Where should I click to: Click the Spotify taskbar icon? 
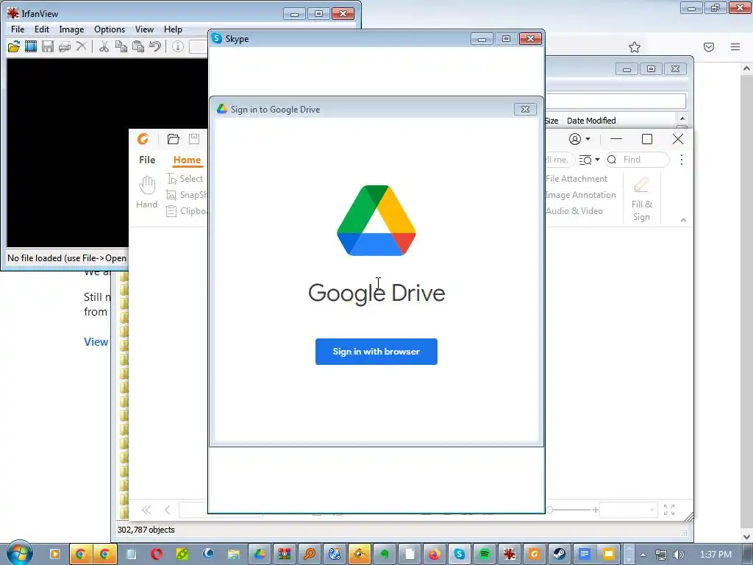point(484,555)
